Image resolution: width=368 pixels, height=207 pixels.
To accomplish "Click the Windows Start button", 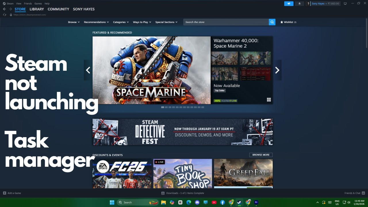I will [112, 202].
